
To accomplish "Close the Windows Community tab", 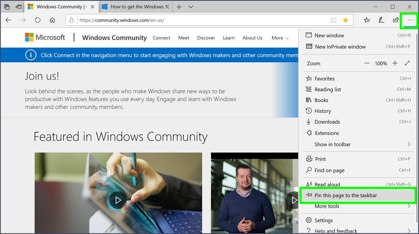I will [x=92, y=7].
